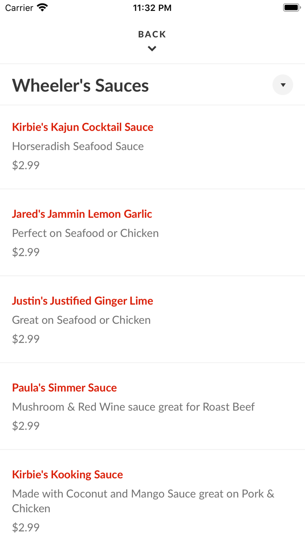The height and width of the screenshot is (542, 305).
Task: Open Jared's Jammin Lemon Garlic item
Action: [x=82, y=214]
